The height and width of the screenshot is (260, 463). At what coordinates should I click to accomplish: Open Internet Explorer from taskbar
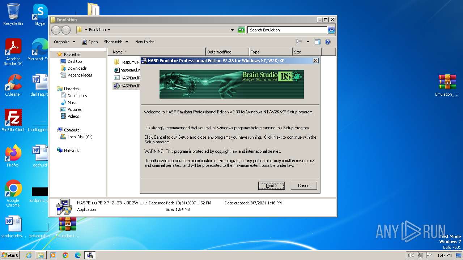click(x=29, y=255)
